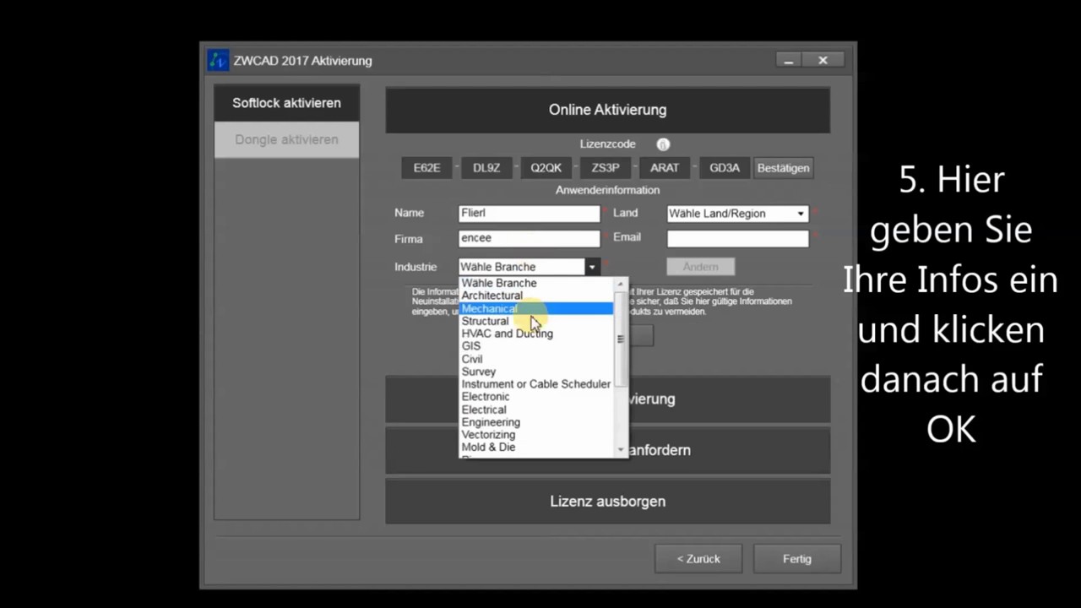Click the Zurück button
The width and height of the screenshot is (1081, 608).
coord(698,559)
